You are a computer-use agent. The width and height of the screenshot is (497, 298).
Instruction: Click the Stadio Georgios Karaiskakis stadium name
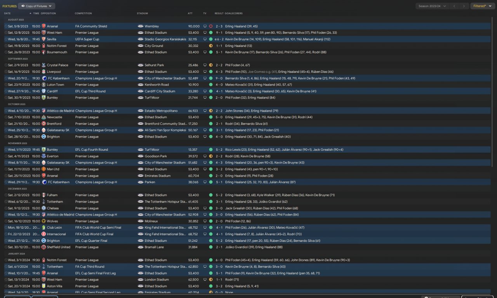[165, 39]
